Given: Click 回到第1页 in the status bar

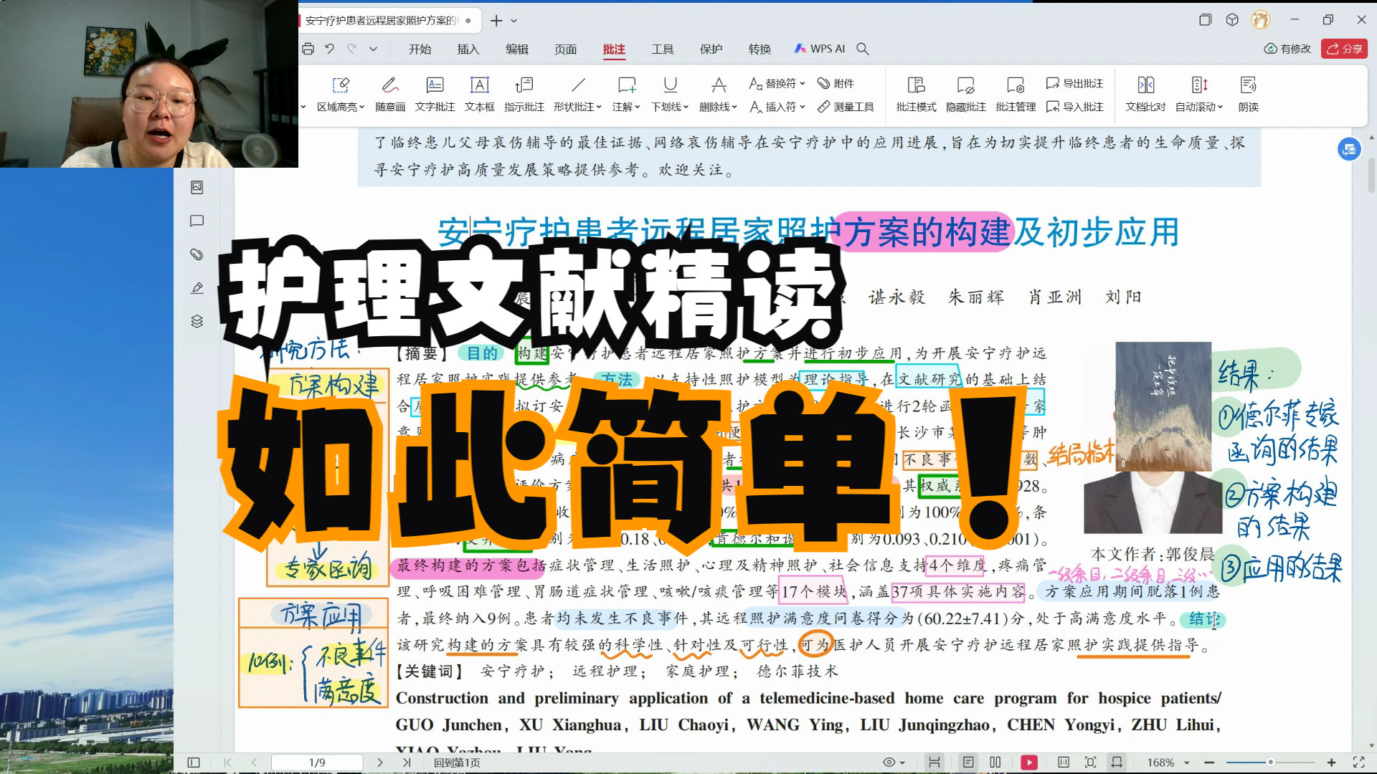Looking at the screenshot, I should coord(457,763).
